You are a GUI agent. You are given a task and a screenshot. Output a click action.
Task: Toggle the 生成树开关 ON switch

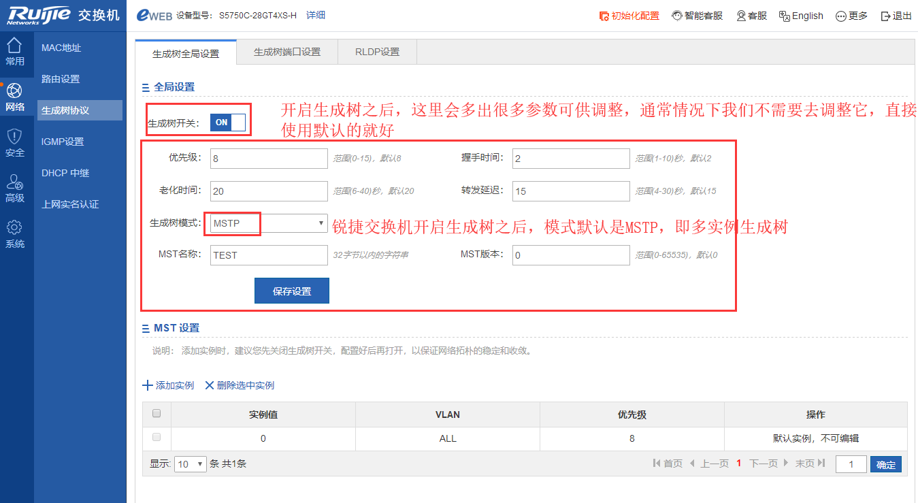(x=227, y=123)
